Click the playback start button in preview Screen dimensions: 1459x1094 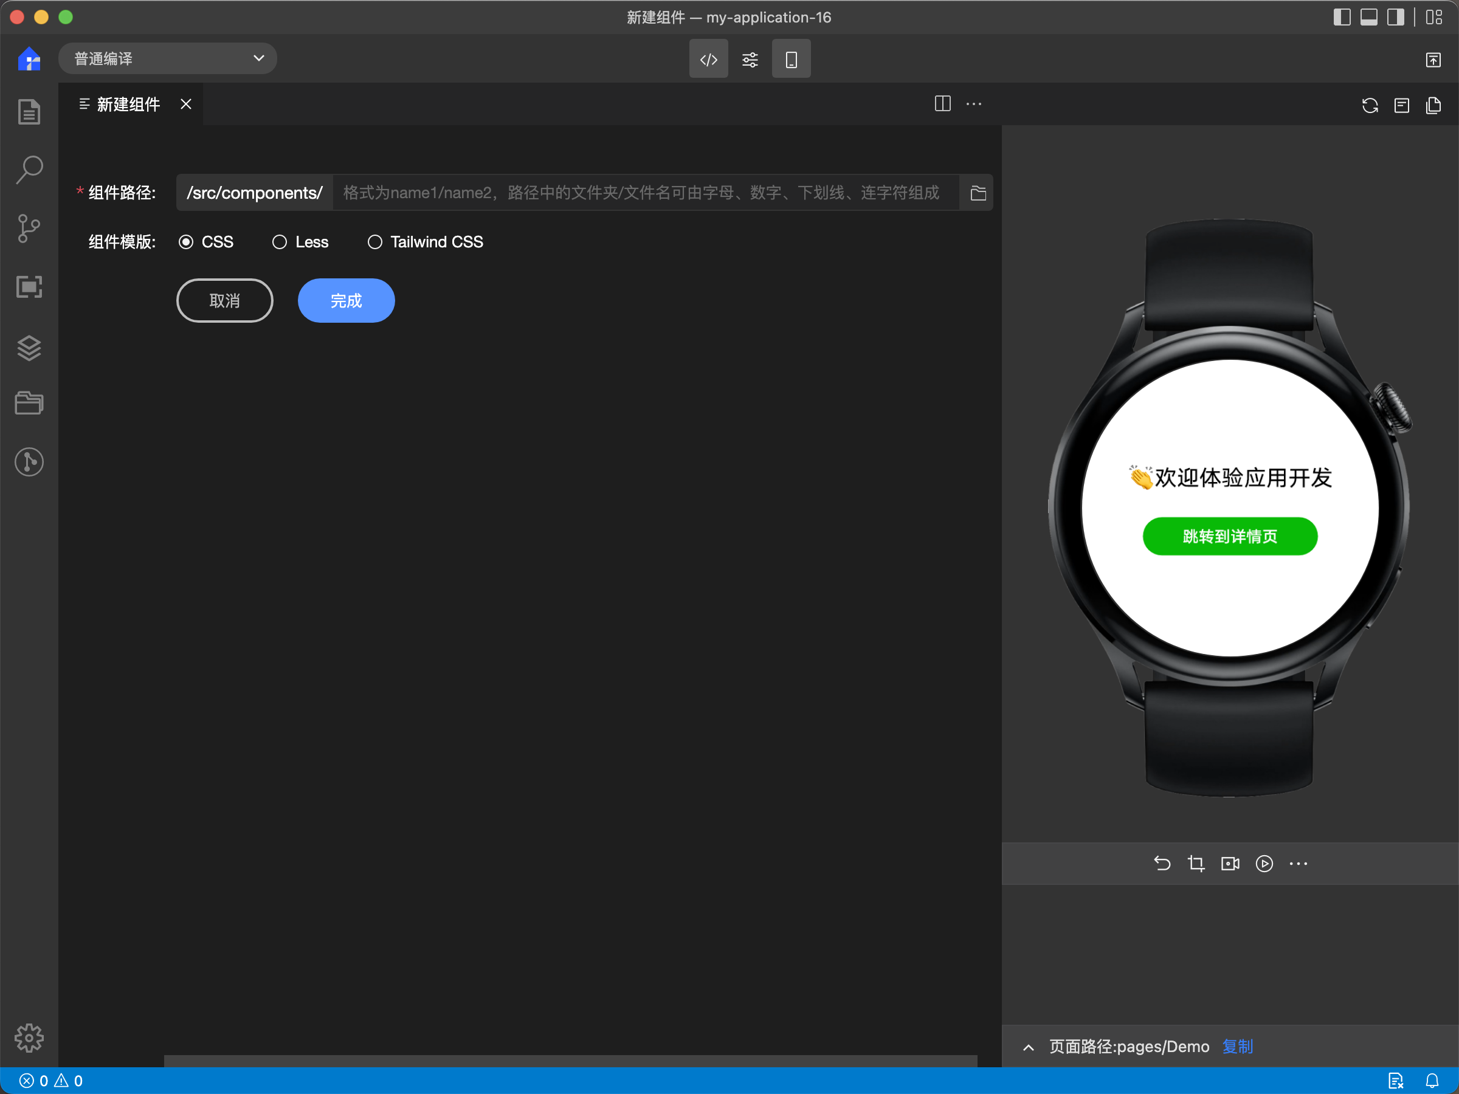[x=1264, y=863]
